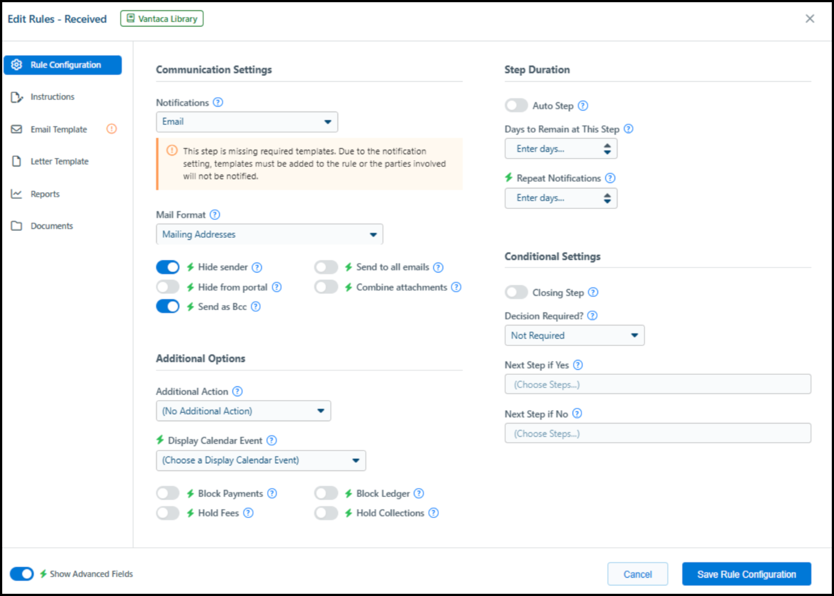Click the Reports chart icon

pos(17,194)
